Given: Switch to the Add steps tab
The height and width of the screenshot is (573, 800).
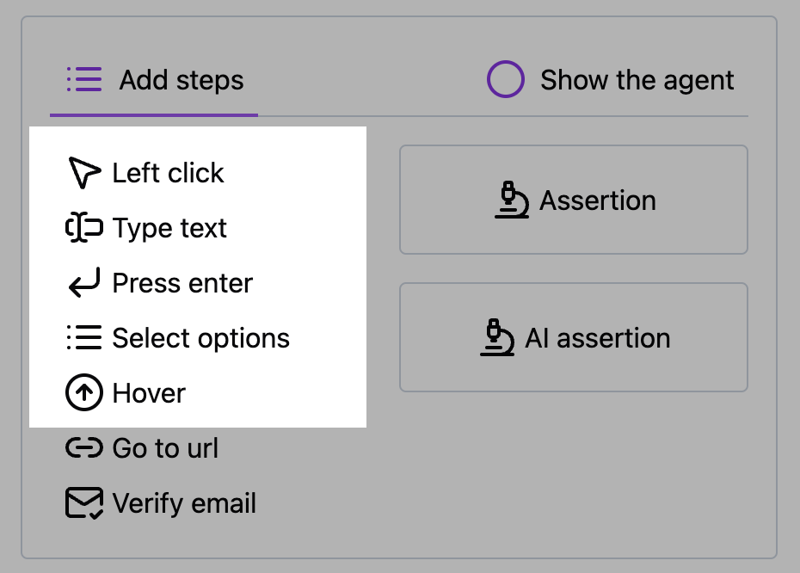Looking at the screenshot, I should pos(154,80).
